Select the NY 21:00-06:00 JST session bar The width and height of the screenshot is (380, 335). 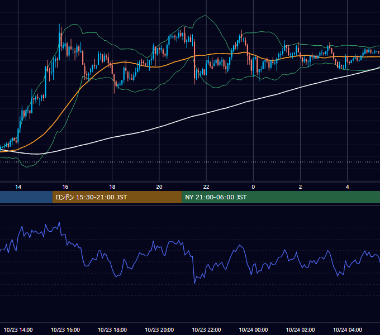pos(281,197)
